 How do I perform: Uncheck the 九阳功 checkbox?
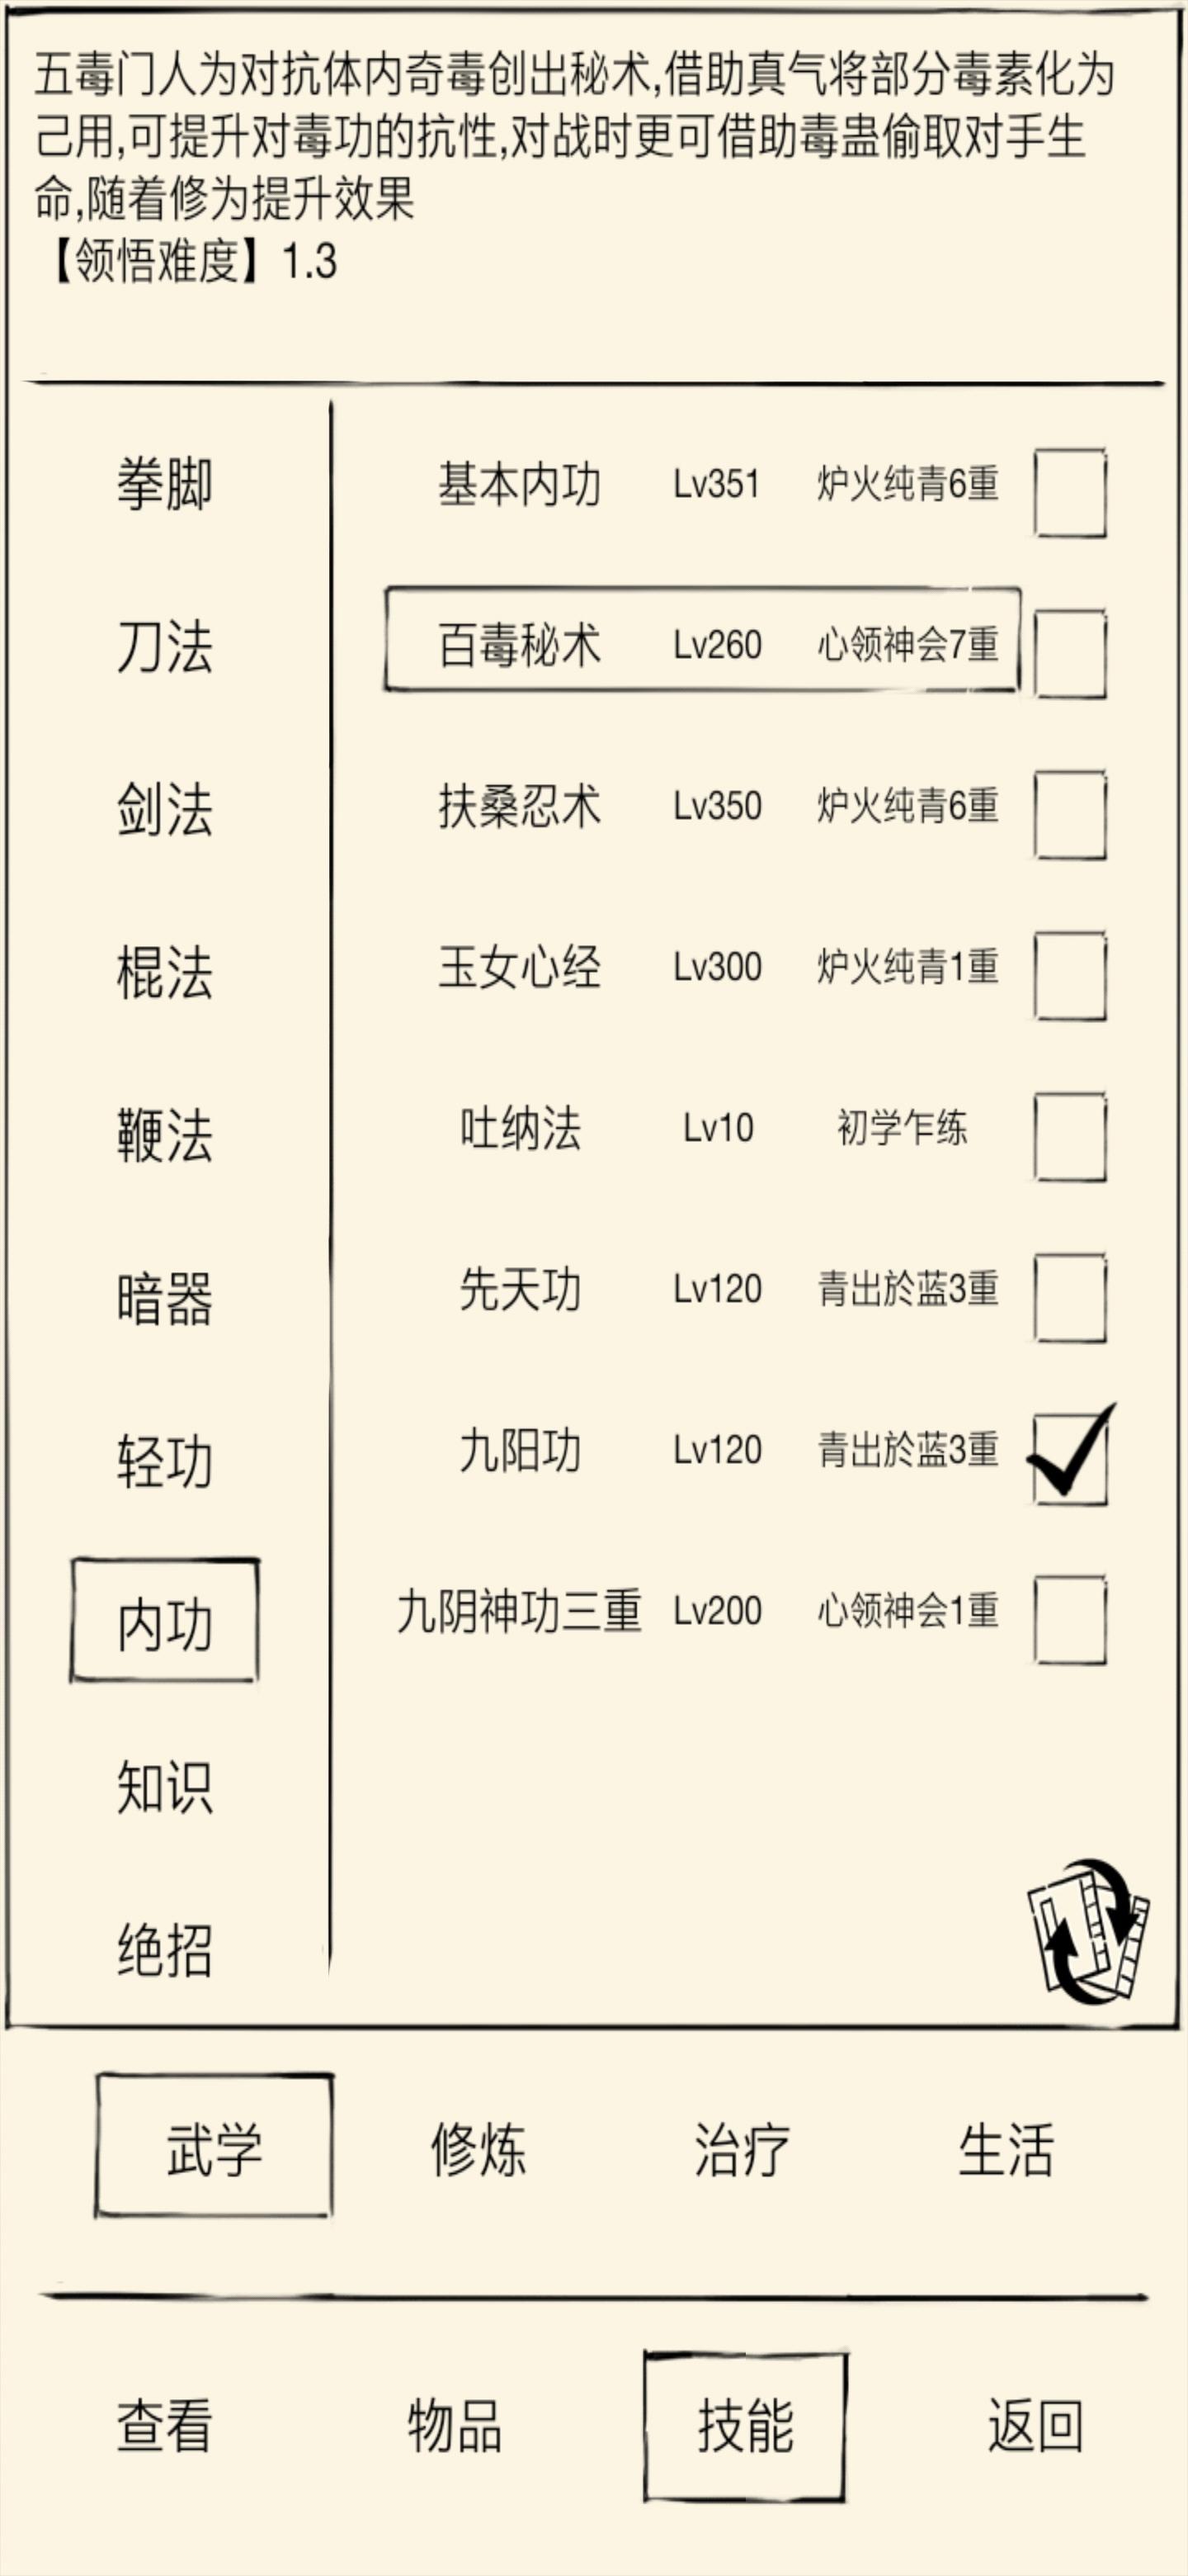(x=1070, y=1459)
